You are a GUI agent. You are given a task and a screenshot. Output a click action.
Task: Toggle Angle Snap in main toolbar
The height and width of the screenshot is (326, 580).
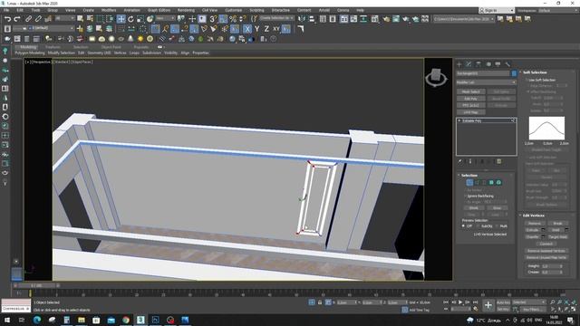(x=223, y=19)
